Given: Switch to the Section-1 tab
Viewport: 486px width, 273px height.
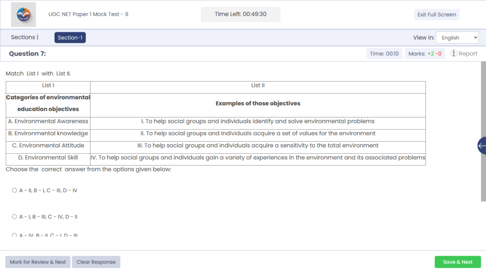Looking at the screenshot, I should 70,38.
